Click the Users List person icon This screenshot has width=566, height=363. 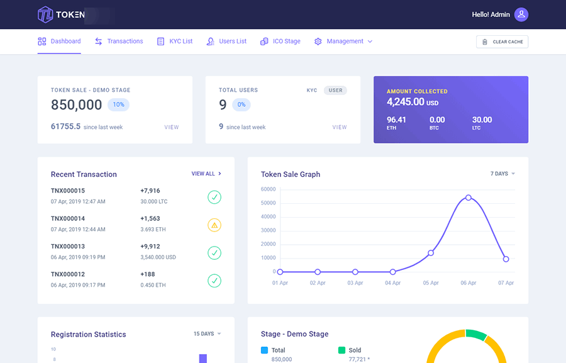pos(211,42)
